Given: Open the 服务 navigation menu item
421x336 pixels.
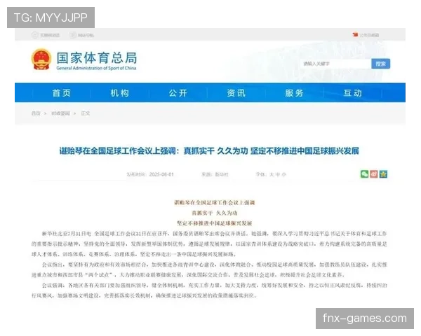Looking at the screenshot, I should click(x=294, y=93).
